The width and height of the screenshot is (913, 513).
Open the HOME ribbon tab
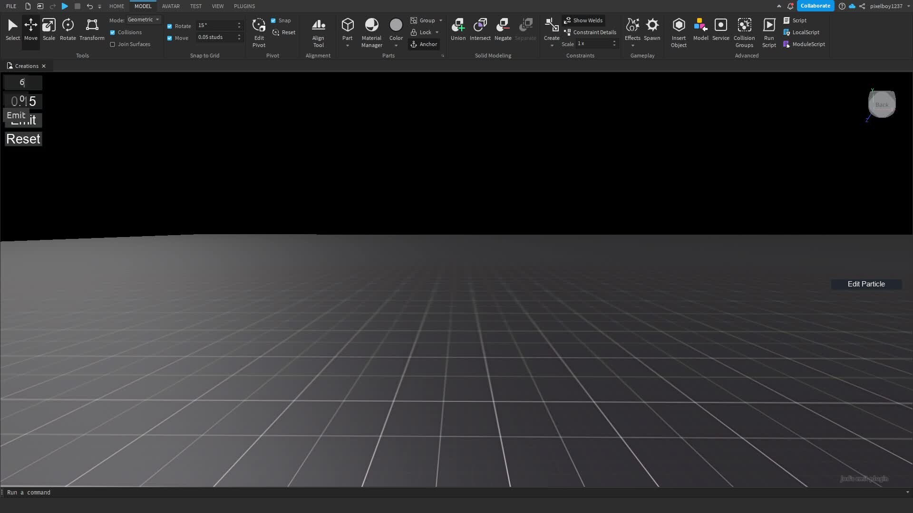pyautogui.click(x=117, y=6)
